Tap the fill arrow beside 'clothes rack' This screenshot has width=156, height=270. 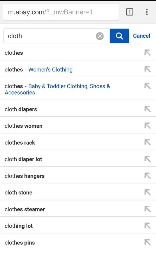point(148,143)
